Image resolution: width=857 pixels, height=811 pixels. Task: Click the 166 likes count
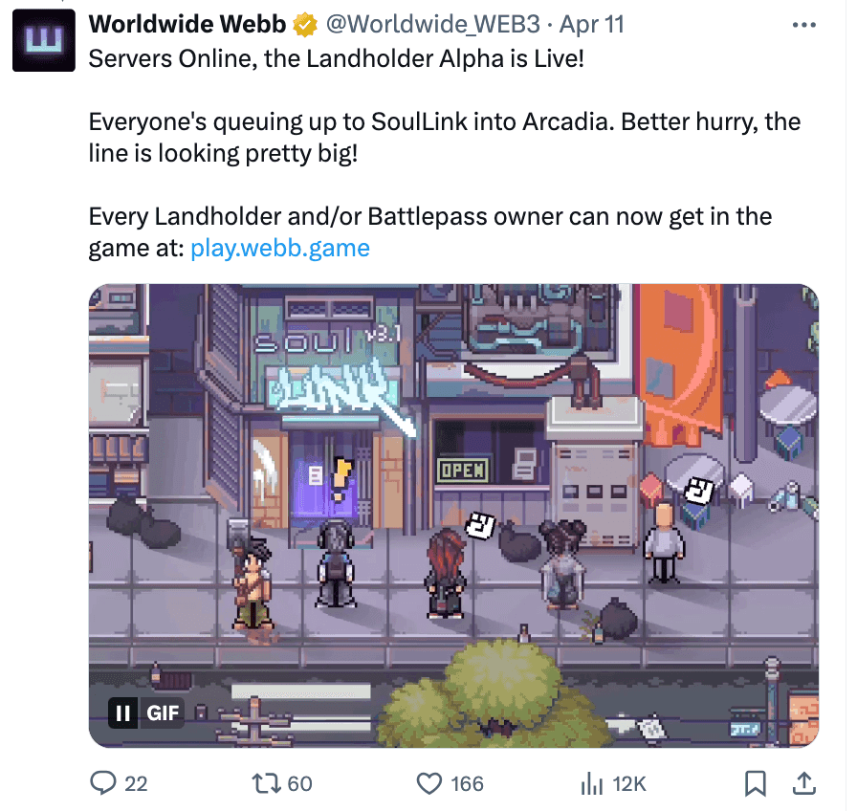(x=468, y=783)
